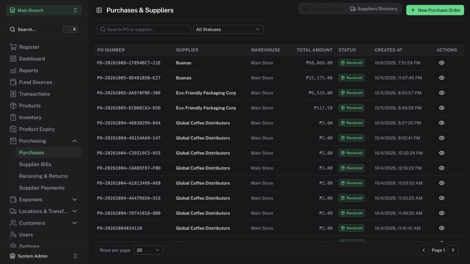Change the rows per page dropdown

(149, 250)
